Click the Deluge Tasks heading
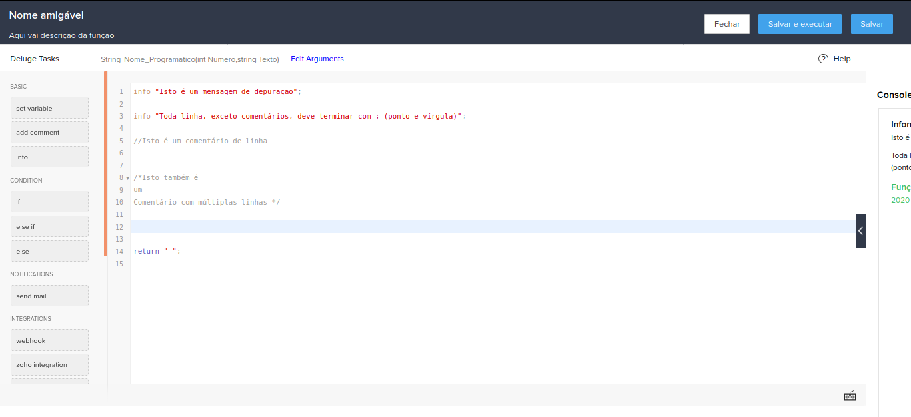This screenshot has height=417, width=911. [x=35, y=59]
